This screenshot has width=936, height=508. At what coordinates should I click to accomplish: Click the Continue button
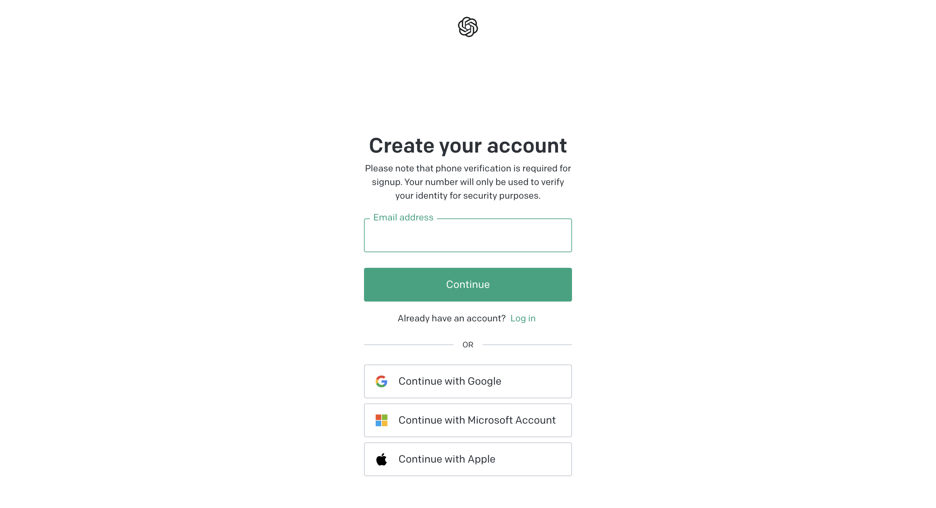[468, 285]
